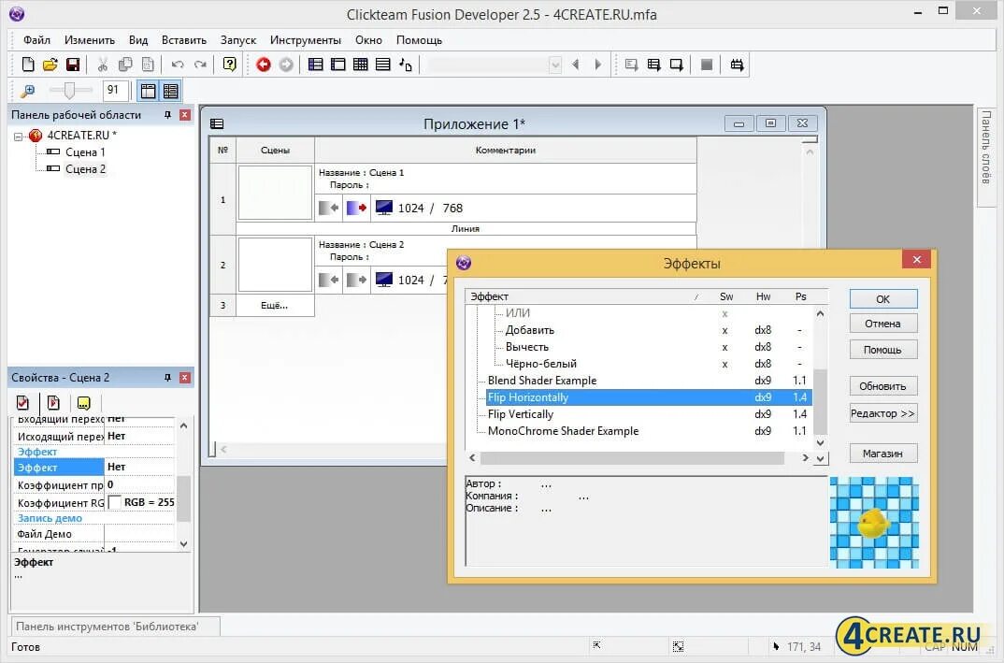Toggle the frame header view icon beside zoom box
Viewport: 1004px width, 663px height.
tap(148, 91)
